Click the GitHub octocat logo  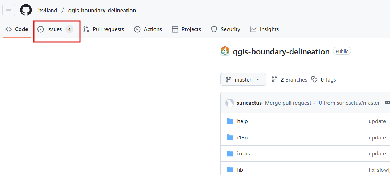[26, 10]
